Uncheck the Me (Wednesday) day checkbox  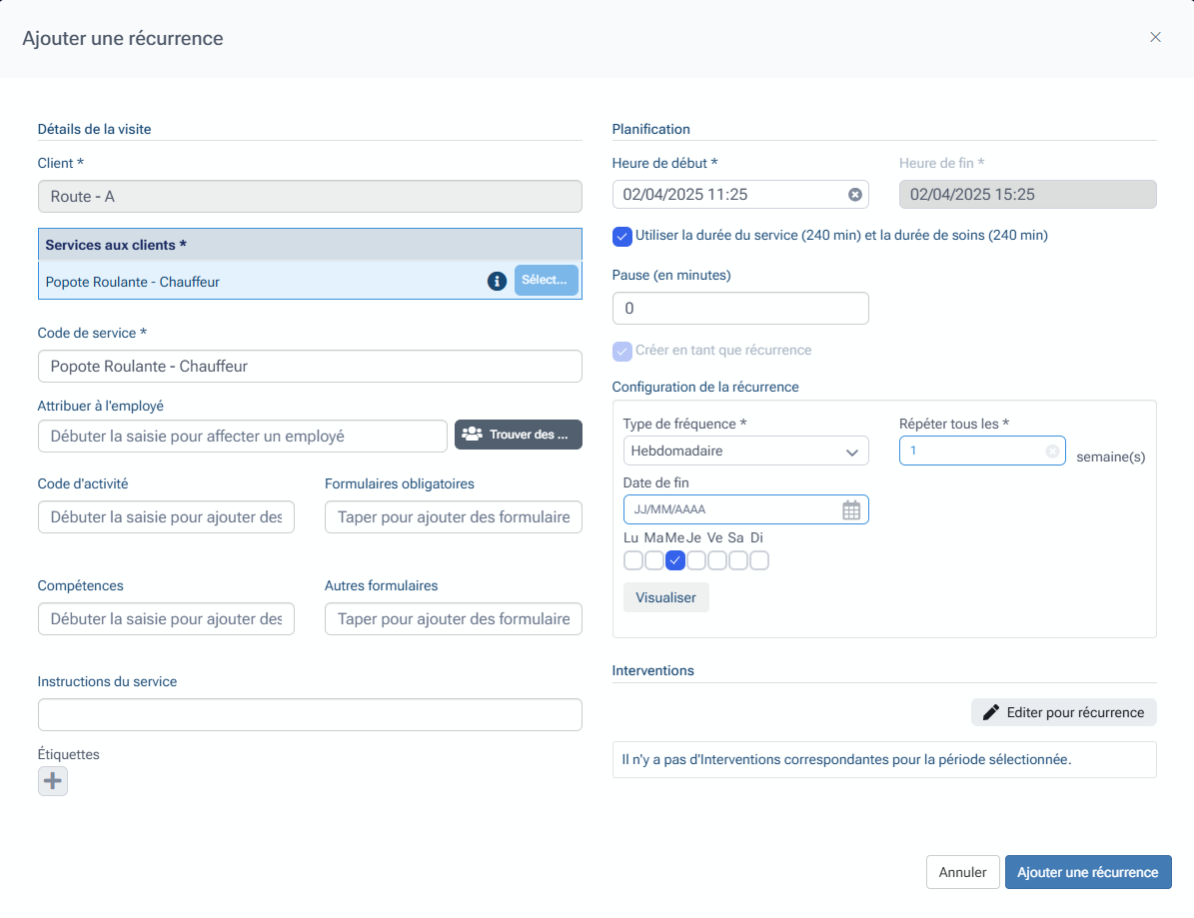pos(675,560)
